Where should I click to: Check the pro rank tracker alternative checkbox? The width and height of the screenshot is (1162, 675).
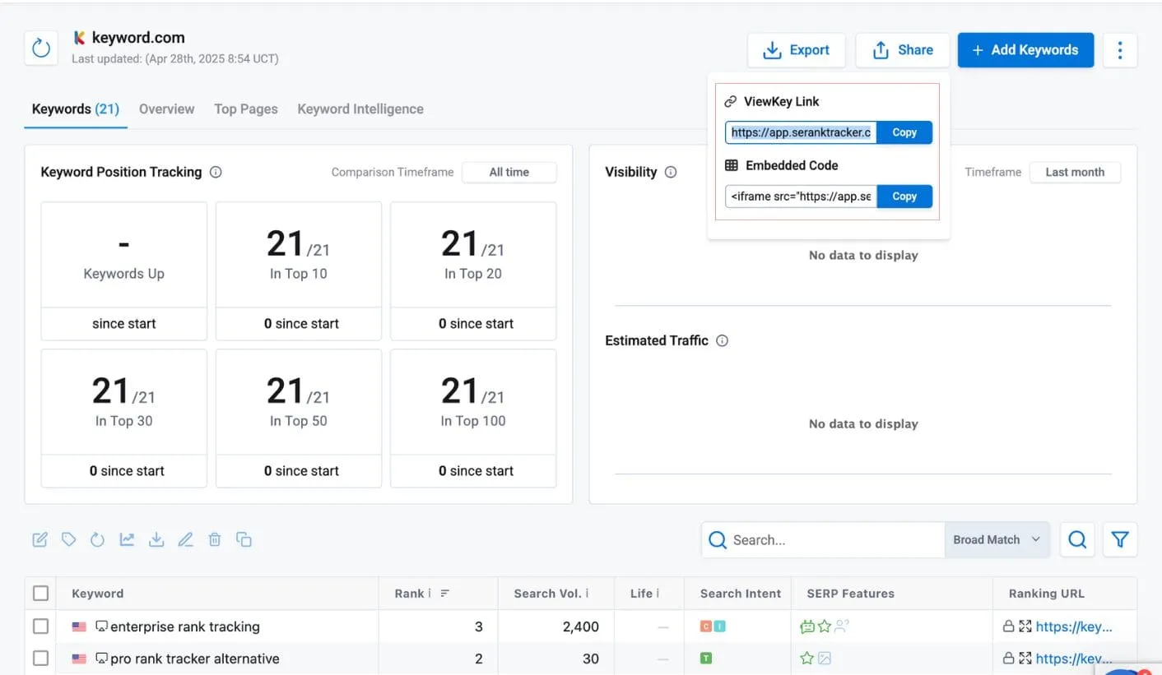pos(40,658)
